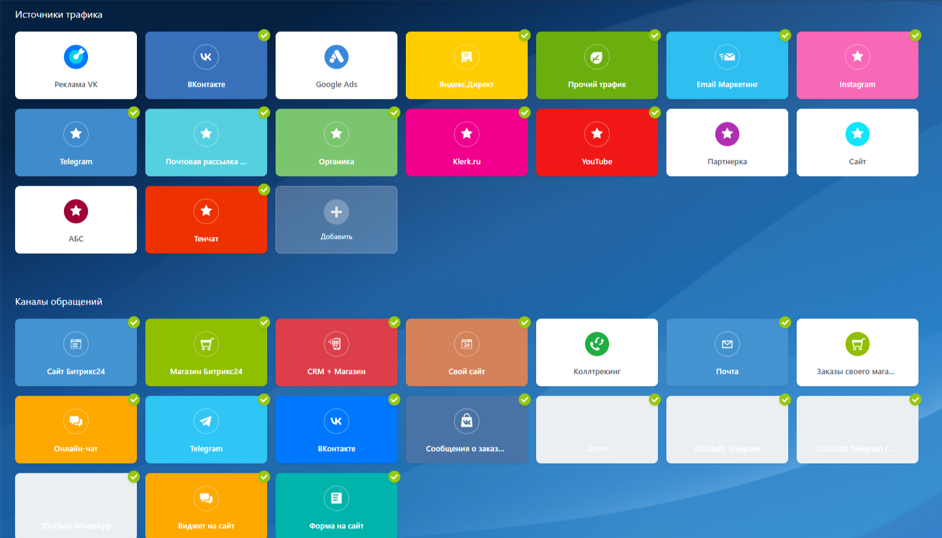
Task: Click the Органика star icon
Action: (x=337, y=134)
